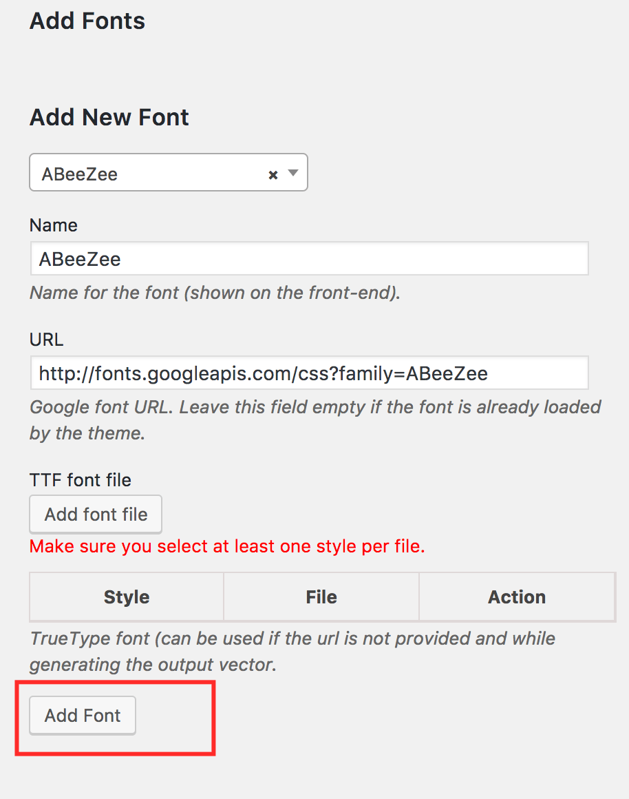Click the red style-per-file warning text
The image size is (629, 799).
227,547
